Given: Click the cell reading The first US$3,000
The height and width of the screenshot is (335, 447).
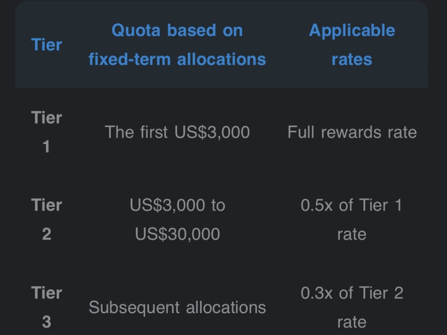Looking at the screenshot, I should pos(177,132).
